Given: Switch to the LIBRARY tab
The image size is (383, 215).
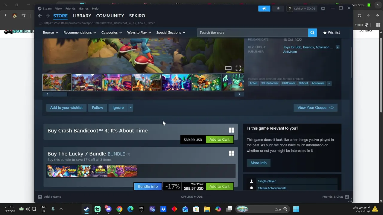Looking at the screenshot, I should click(82, 16).
